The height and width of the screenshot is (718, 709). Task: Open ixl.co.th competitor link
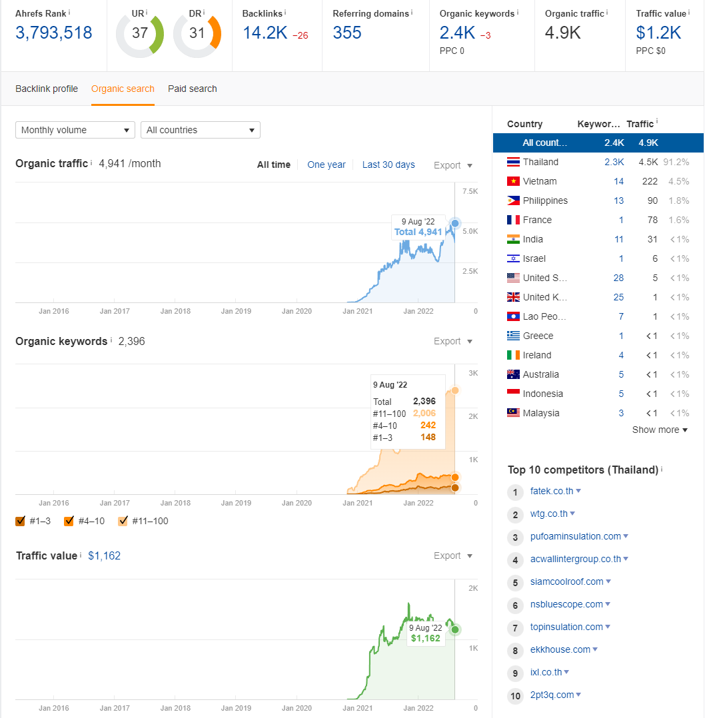pos(546,672)
